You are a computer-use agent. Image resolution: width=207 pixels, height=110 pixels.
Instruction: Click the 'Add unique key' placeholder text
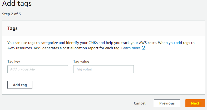[x=23, y=69]
